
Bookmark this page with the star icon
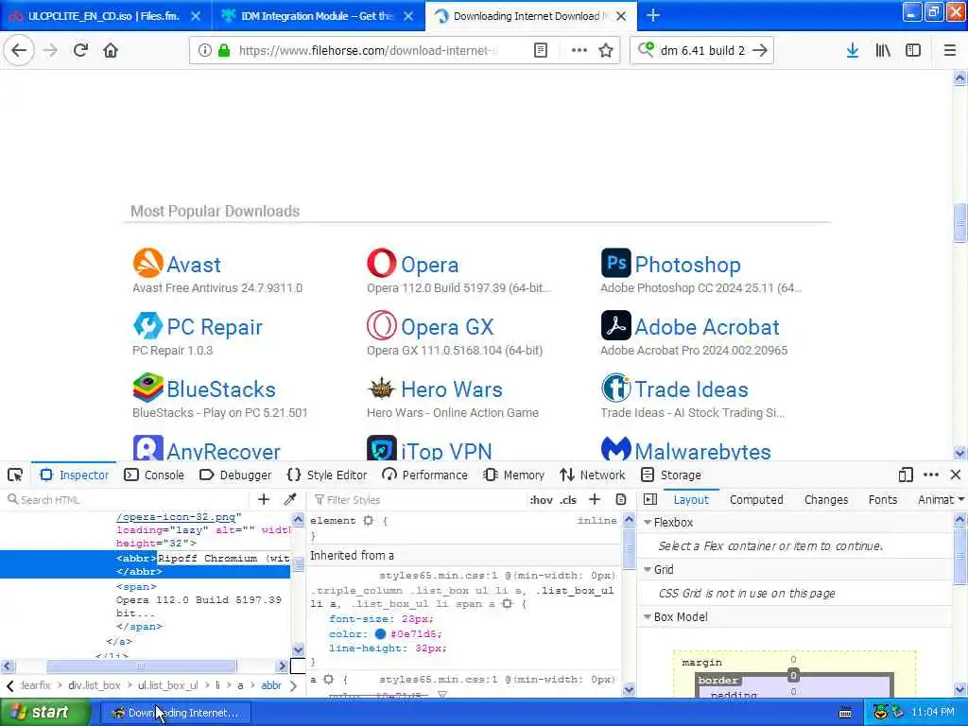click(606, 51)
